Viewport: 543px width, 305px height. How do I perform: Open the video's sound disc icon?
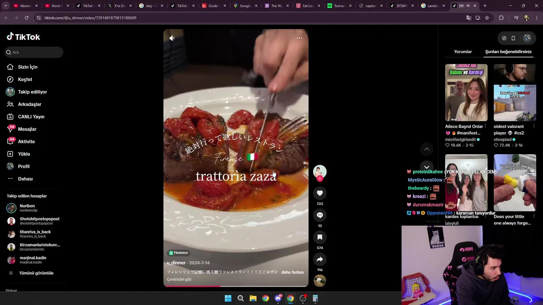tap(320, 281)
